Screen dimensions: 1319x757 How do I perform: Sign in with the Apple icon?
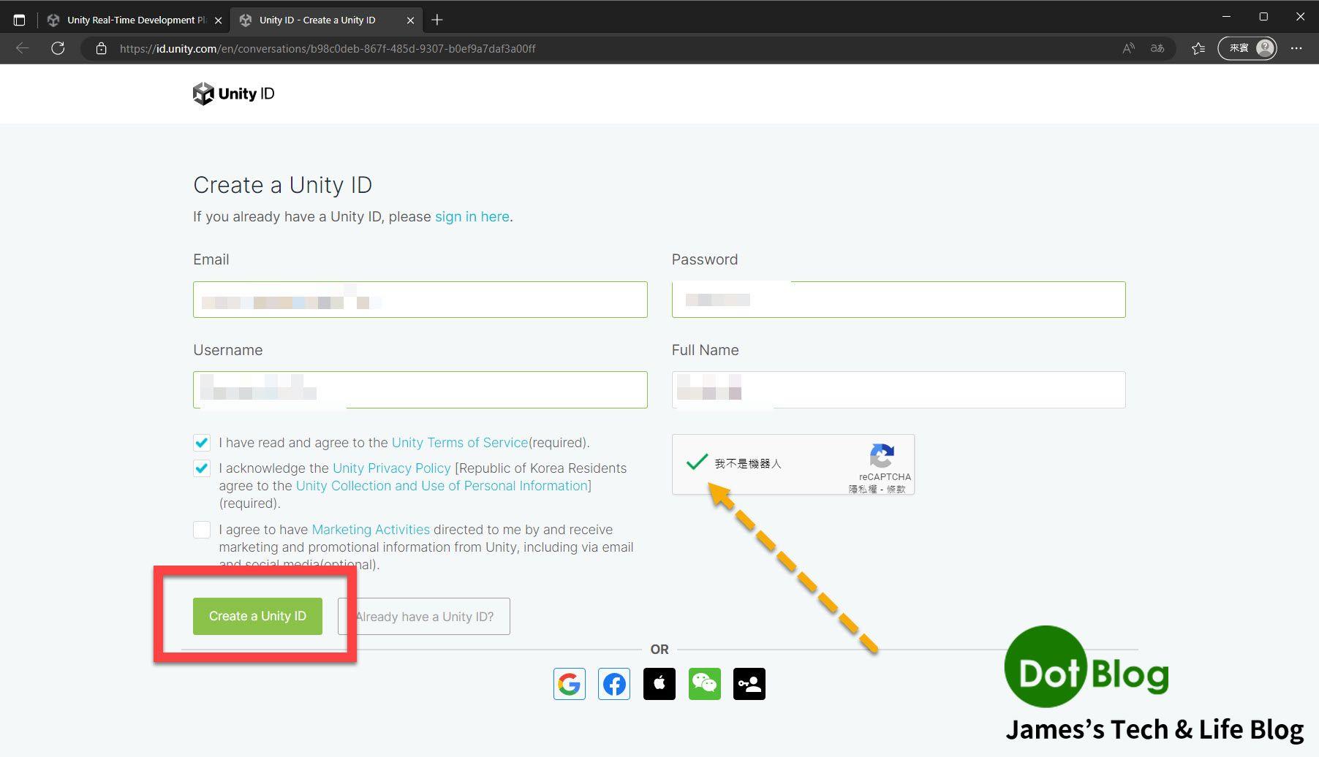click(659, 684)
